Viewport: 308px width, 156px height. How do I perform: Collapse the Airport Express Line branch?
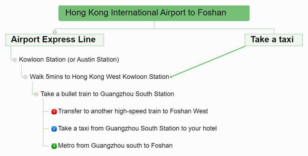(55, 32)
